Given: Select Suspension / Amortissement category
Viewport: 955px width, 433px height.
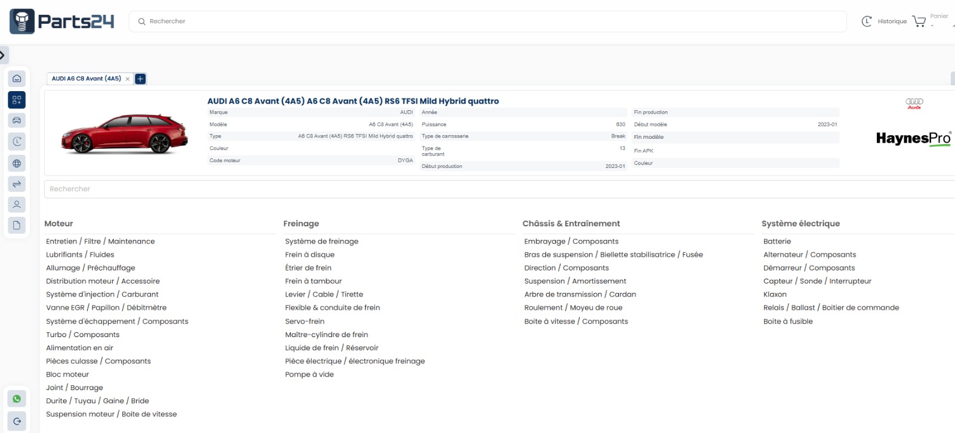Looking at the screenshot, I should [575, 281].
